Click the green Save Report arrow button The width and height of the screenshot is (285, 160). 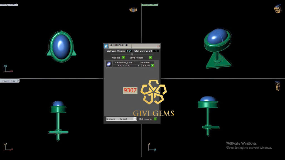pyautogui.click(x=151, y=57)
